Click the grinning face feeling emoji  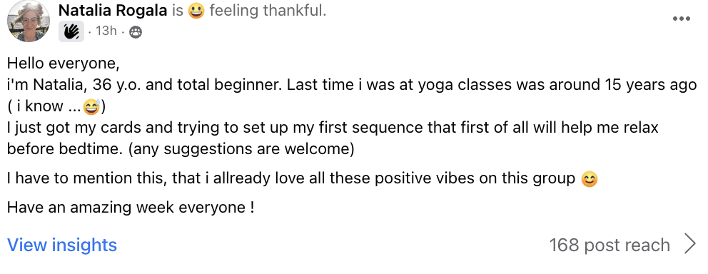point(196,11)
